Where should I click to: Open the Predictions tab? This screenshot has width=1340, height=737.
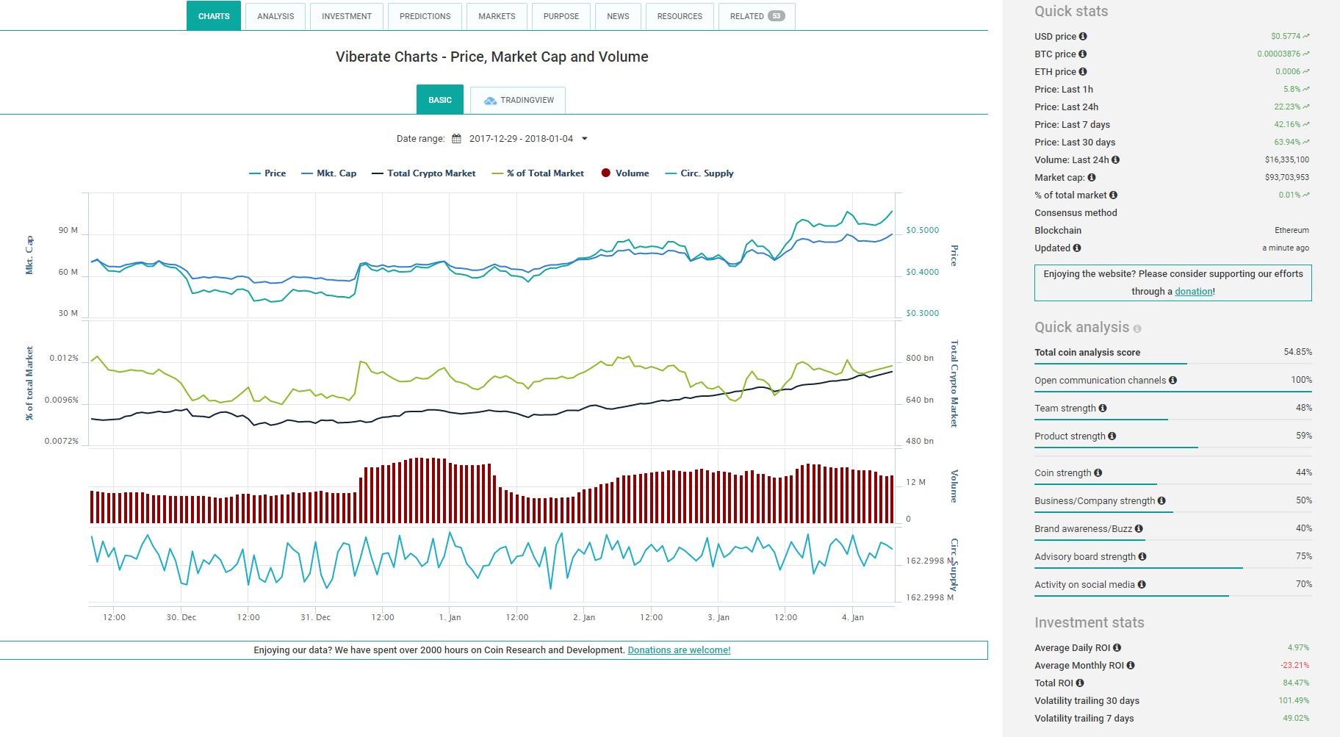click(425, 16)
